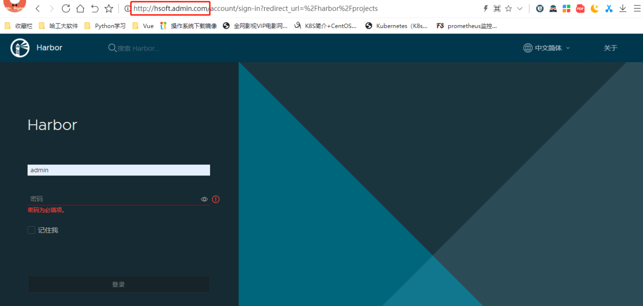643x306 pixels.
Task: Click the Harbor lighthouse logo
Action: point(20,48)
